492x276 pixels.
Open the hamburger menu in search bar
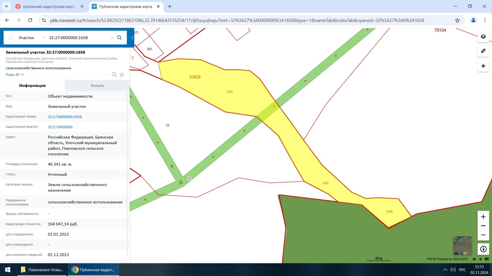coord(10,38)
